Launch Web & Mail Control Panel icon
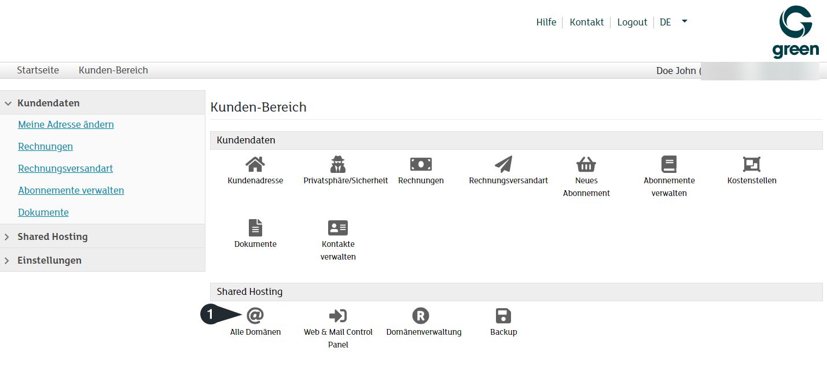The height and width of the screenshot is (366, 827). tap(338, 316)
